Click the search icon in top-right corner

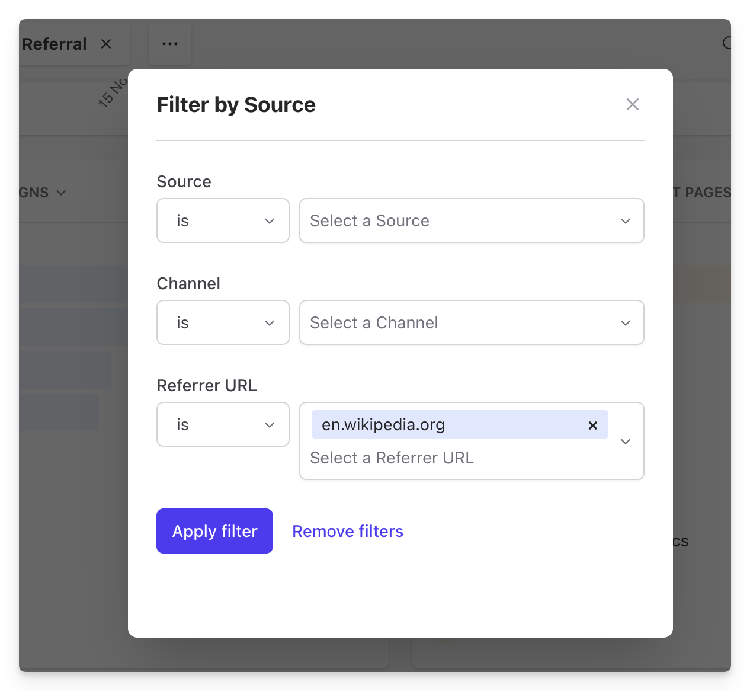[x=727, y=43]
